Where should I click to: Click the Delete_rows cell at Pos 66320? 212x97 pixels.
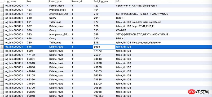pyautogui.click(x=60, y=80)
